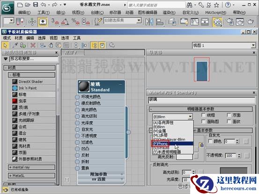
Task: Toggle the 颜色 self-illumination color checkbox
Action: pyautogui.click(x=211, y=141)
